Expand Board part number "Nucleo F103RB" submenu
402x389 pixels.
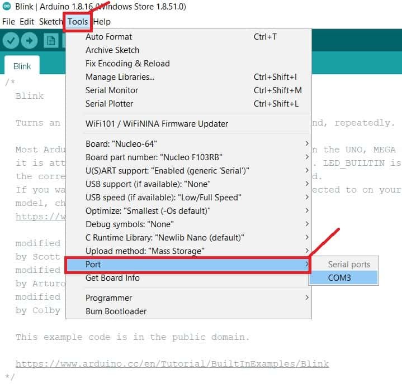click(188, 157)
